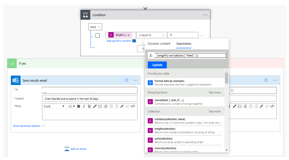
Task: Open Send results email ellipsis menu
Action: [x=136, y=80]
